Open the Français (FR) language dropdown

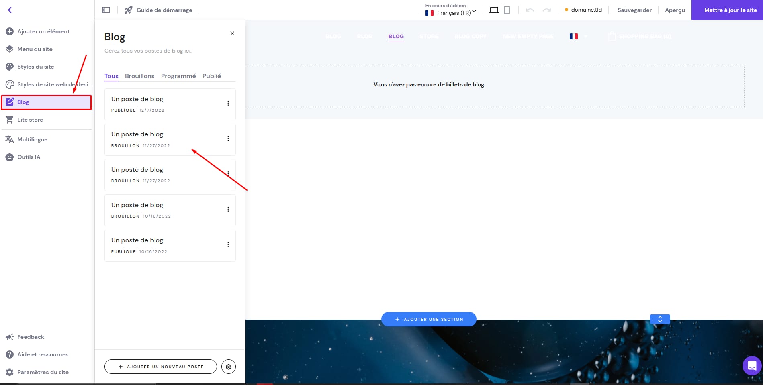pos(451,13)
